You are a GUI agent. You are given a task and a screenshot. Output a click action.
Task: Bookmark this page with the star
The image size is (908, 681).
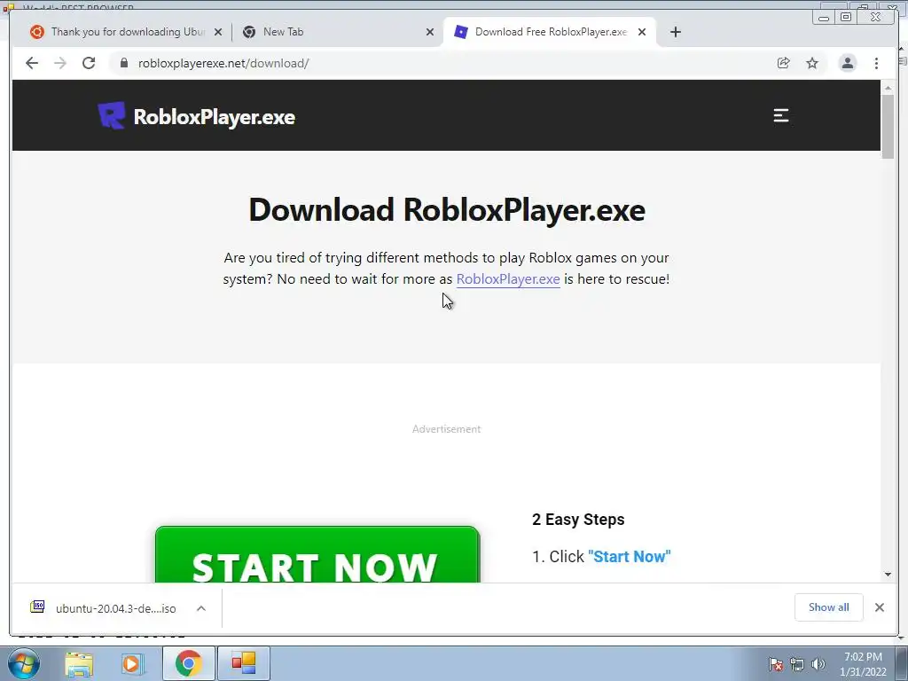812,63
